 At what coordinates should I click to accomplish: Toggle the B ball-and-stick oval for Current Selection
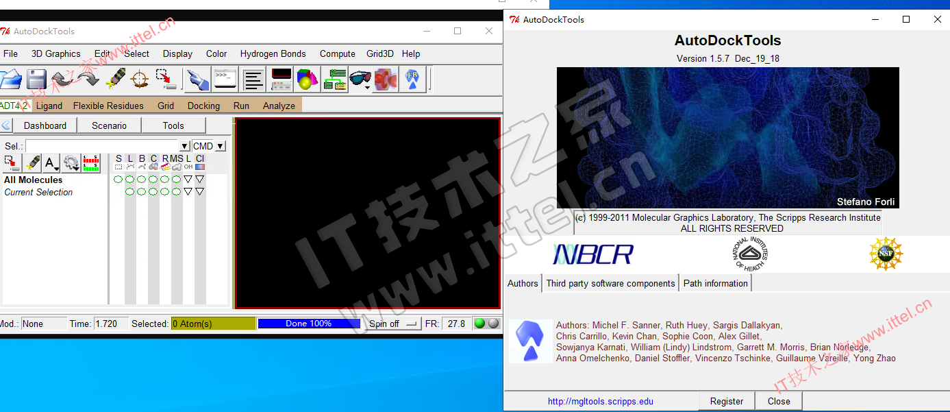(142, 192)
